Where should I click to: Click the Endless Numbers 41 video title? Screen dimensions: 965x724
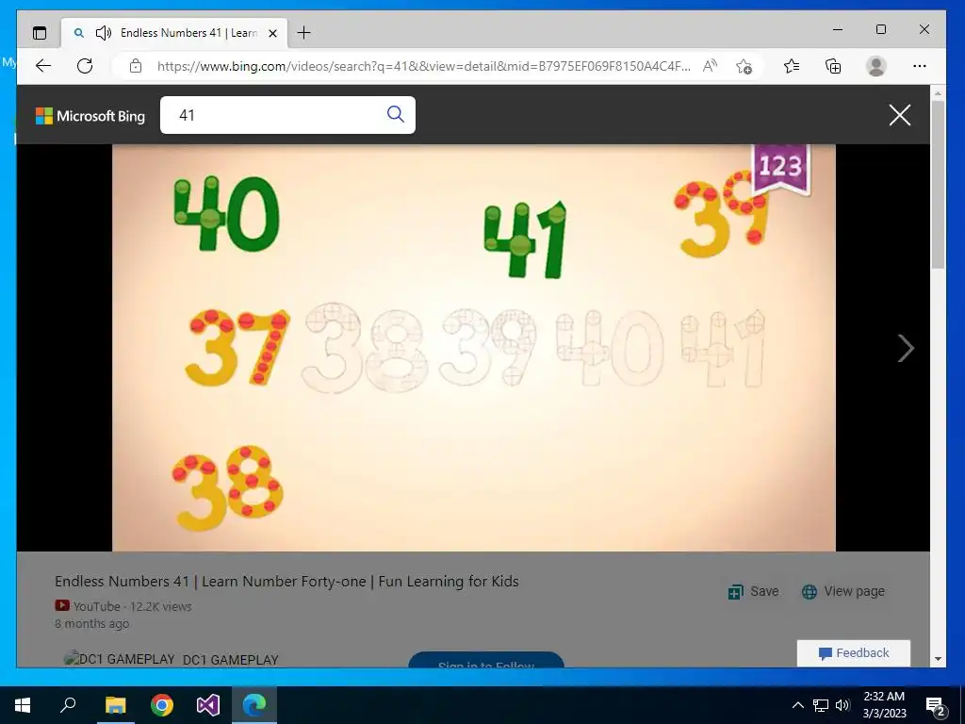286,581
